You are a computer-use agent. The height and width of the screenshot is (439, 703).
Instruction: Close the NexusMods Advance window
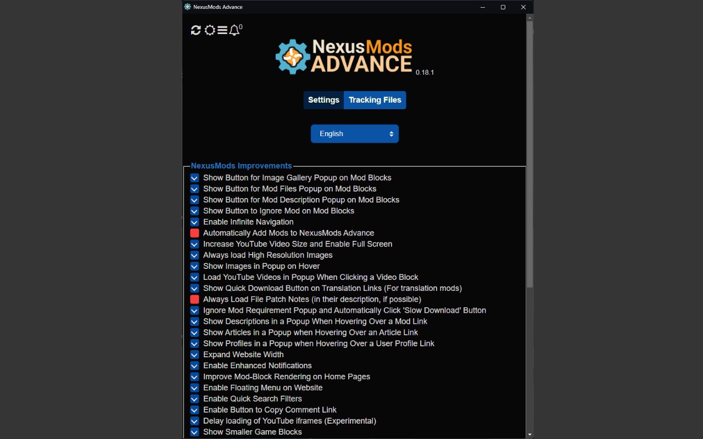tap(523, 7)
